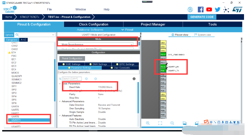Click GENERATE CODE button
247x135 pixels.
[x=202, y=17]
